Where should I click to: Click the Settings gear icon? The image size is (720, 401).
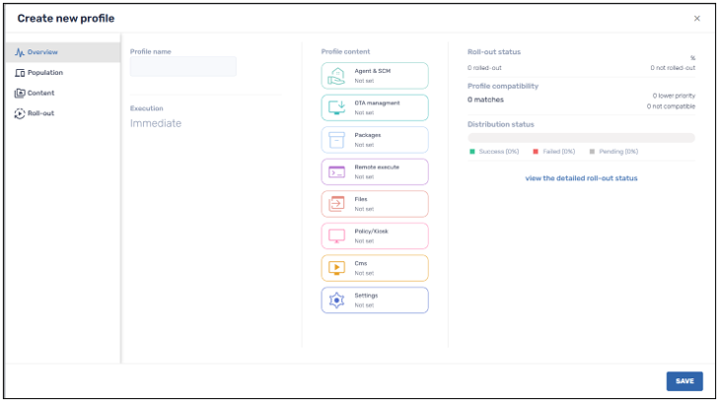pyautogui.click(x=336, y=300)
